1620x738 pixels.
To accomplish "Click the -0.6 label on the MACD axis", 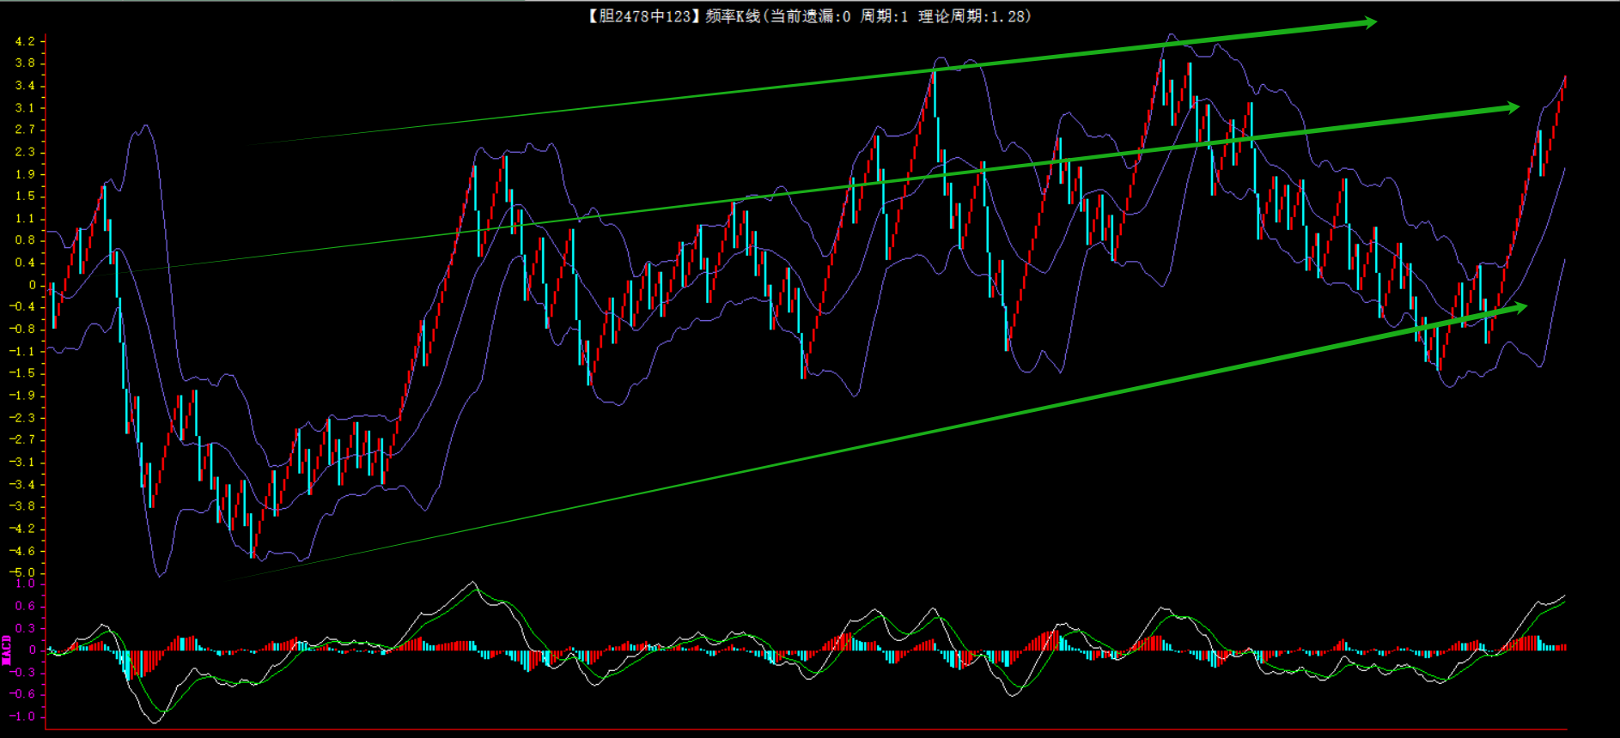I will pyautogui.click(x=22, y=694).
